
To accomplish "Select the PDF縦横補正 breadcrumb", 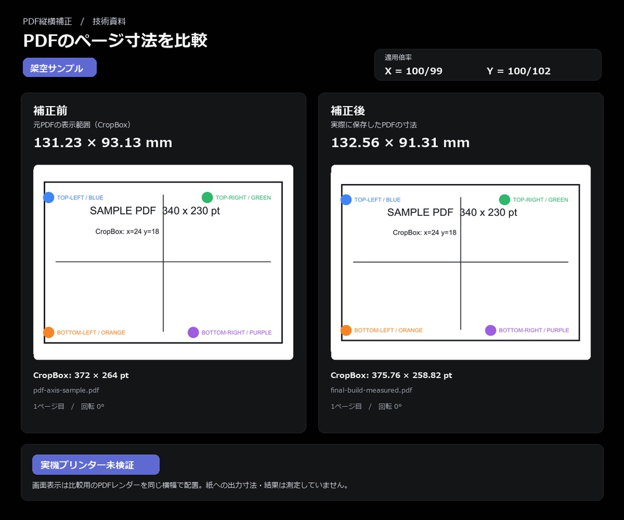I will (x=48, y=21).
